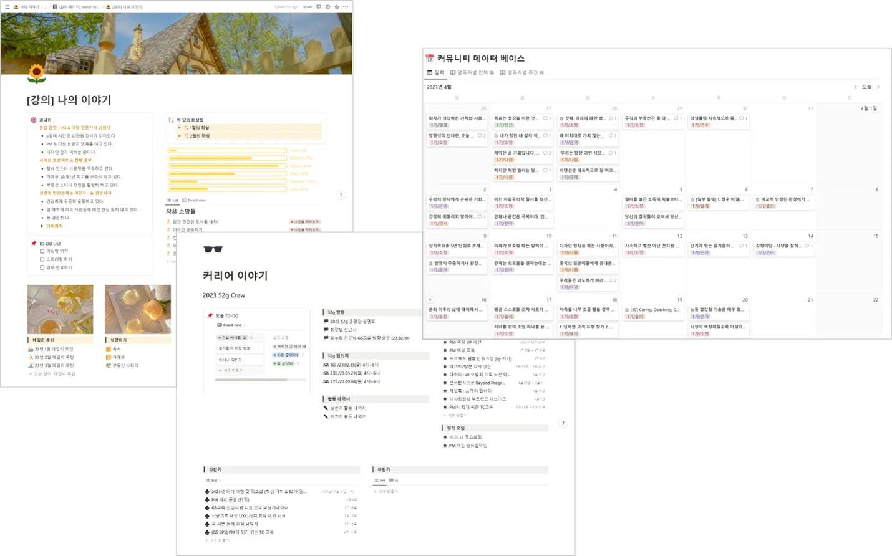Select the List tab under 하반기
This screenshot has height=556, width=892.
pyautogui.click(x=379, y=480)
